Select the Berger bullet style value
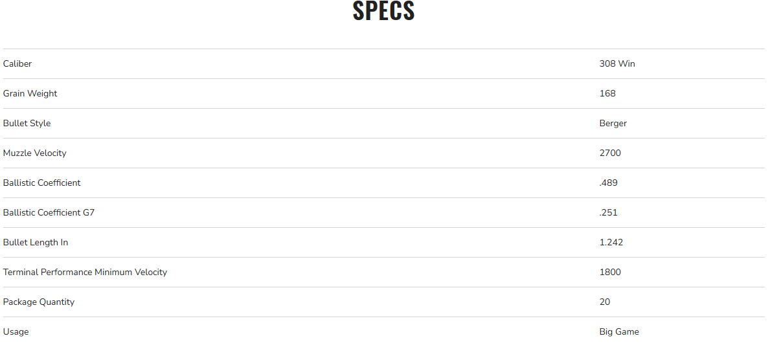 (x=613, y=124)
